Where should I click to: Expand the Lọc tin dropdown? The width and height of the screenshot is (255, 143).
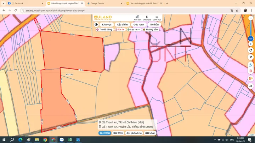coord(134,30)
